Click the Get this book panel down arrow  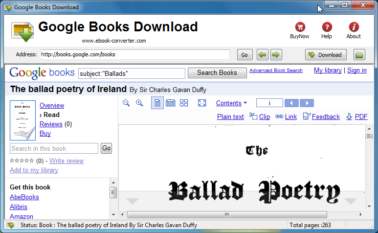[113, 215]
